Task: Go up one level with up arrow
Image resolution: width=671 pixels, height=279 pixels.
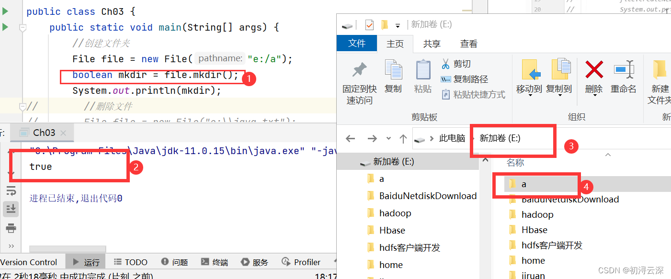Action: click(403, 139)
